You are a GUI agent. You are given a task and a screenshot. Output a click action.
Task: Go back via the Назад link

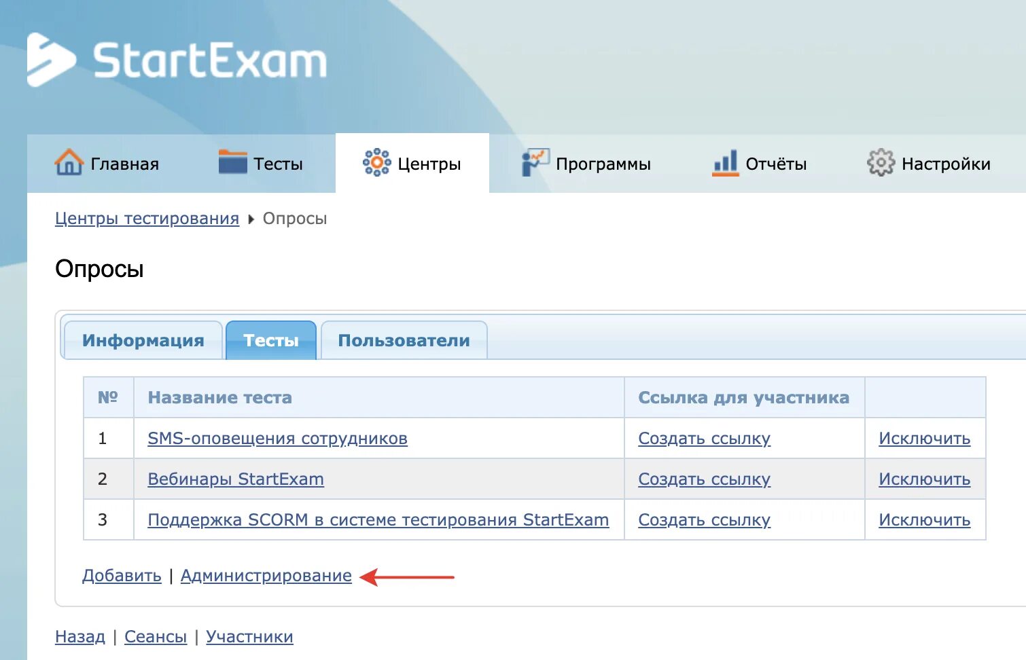pos(80,637)
